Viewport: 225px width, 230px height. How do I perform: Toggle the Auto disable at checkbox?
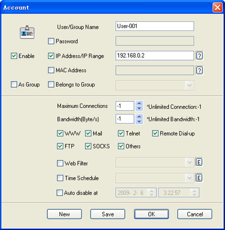pos(60,193)
